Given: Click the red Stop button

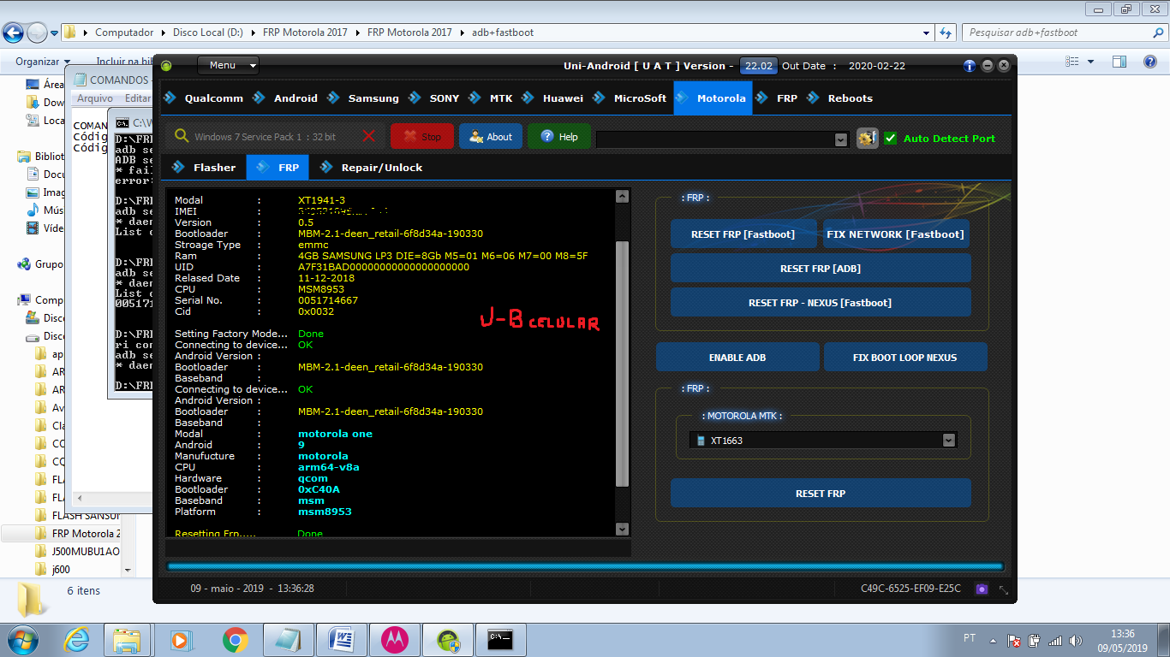Looking at the screenshot, I should tap(421, 137).
